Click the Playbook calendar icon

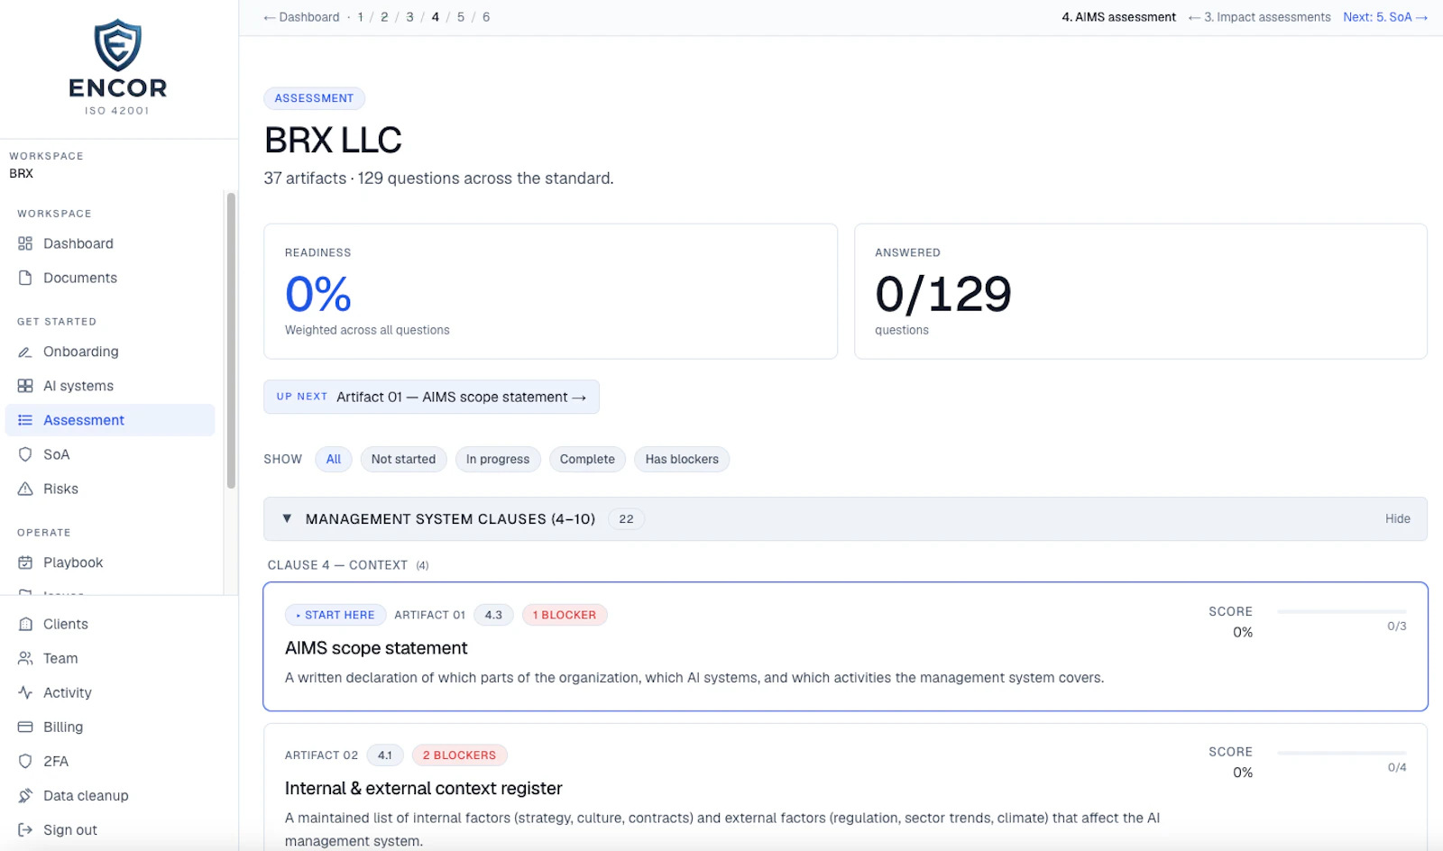click(x=25, y=563)
